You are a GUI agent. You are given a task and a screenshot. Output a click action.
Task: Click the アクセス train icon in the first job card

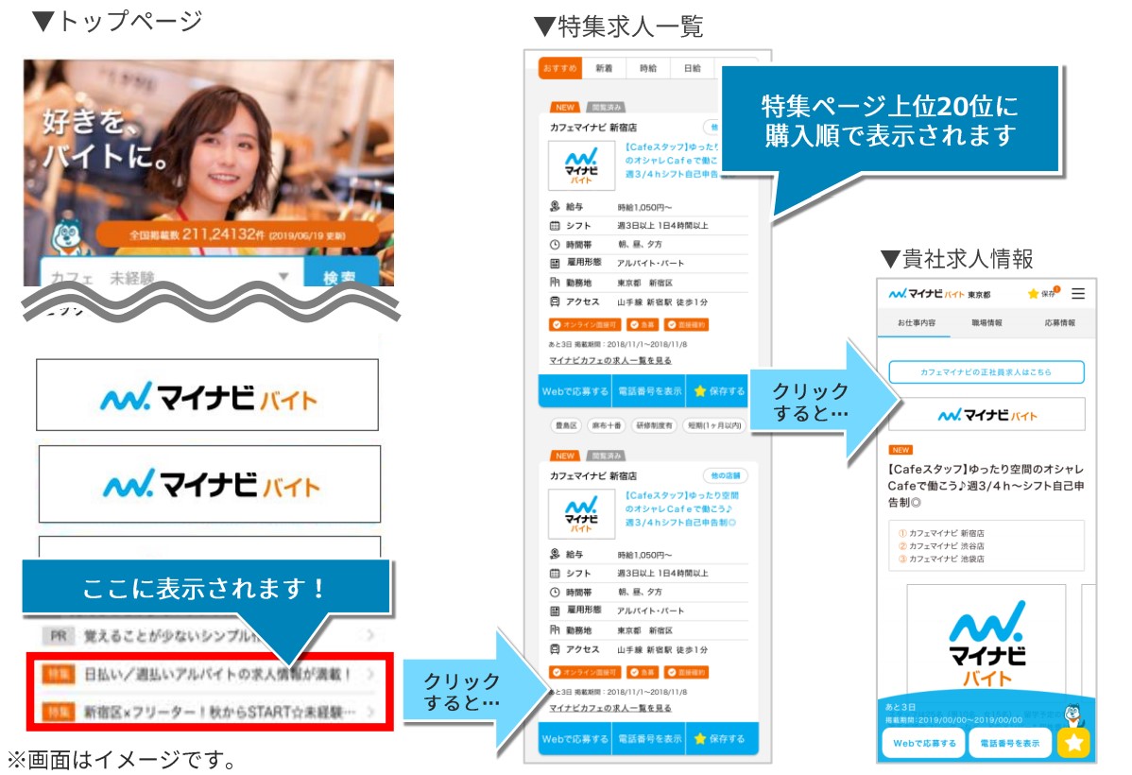555,301
